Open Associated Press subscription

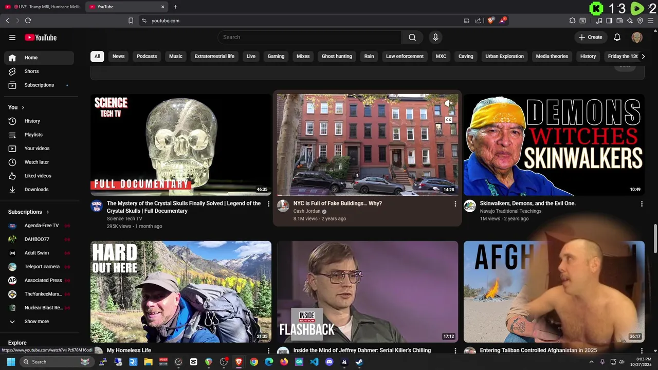click(x=39, y=281)
